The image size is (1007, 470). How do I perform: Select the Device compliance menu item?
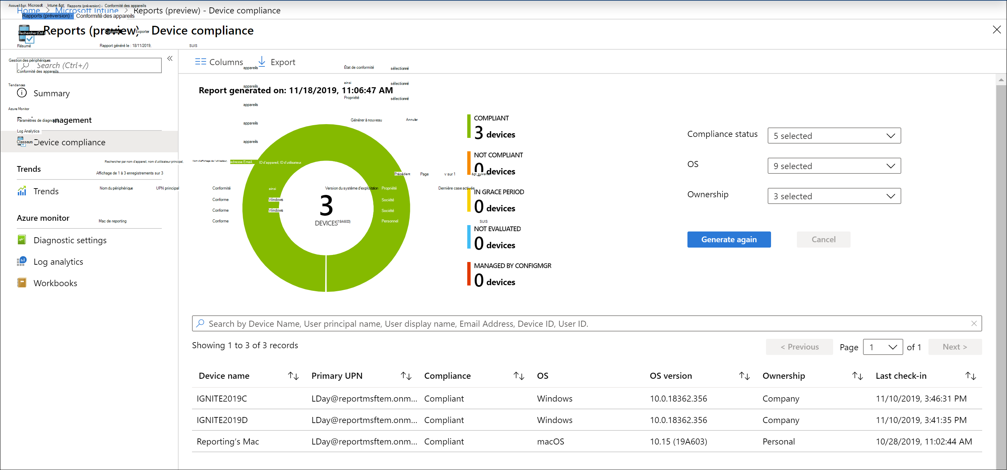[x=70, y=142]
